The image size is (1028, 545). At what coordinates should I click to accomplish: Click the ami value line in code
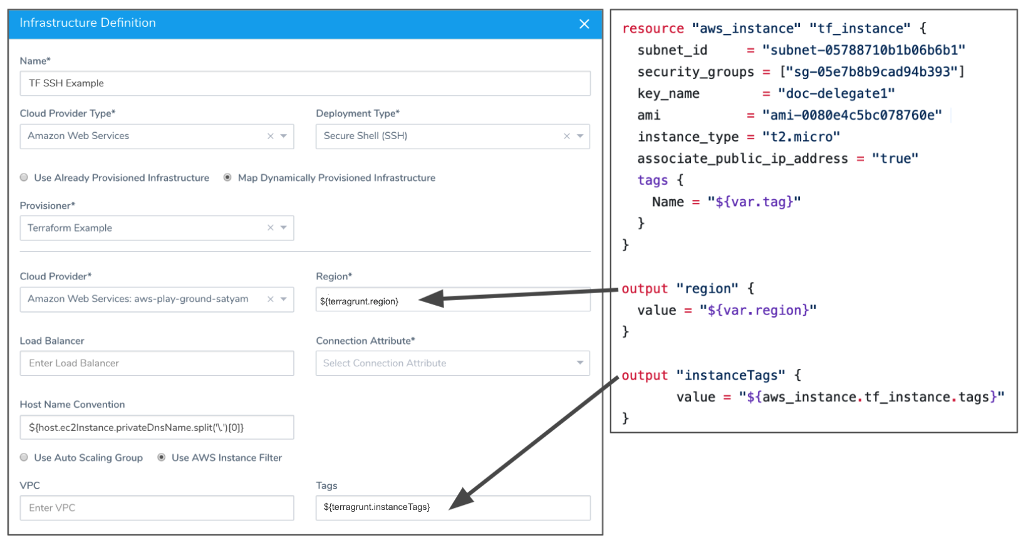[790, 115]
